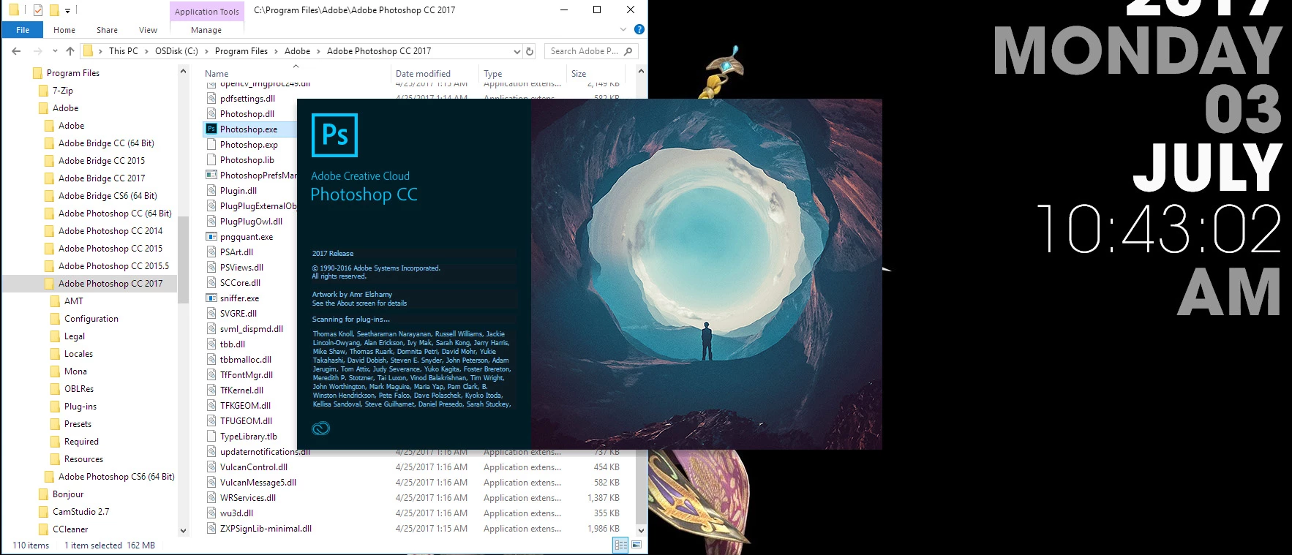
Task: Click the Forward navigation arrow
Action: (x=38, y=51)
